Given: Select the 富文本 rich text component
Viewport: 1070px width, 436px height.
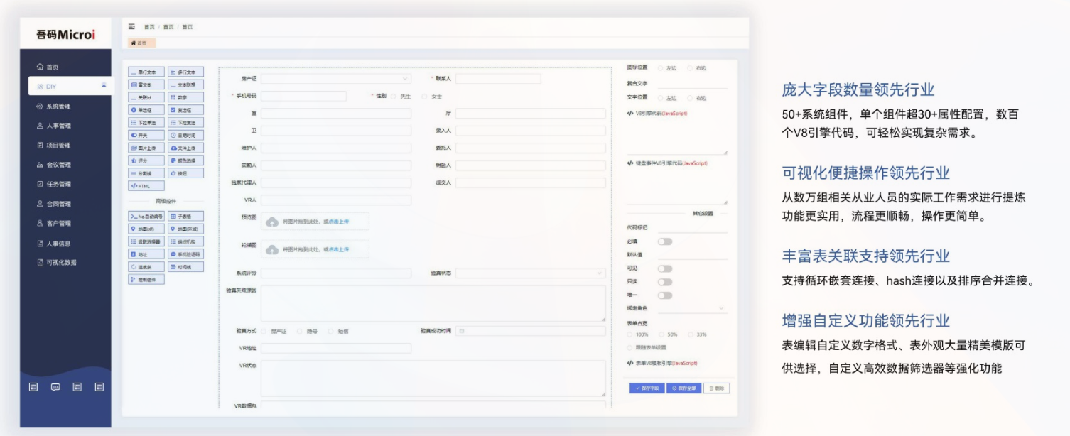Looking at the screenshot, I should (146, 85).
